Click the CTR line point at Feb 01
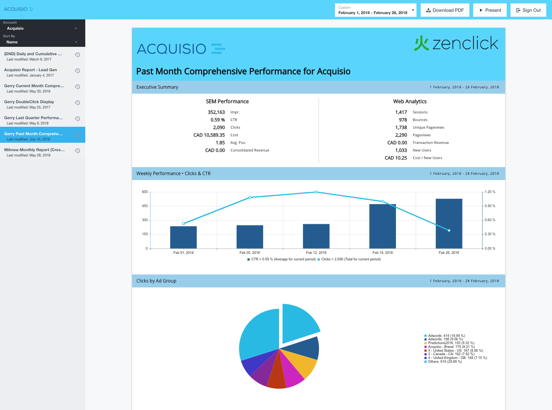552x410 pixels. (183, 223)
